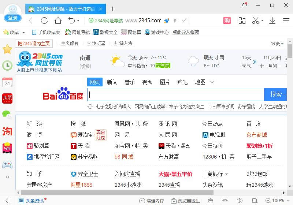Click the sidebar star favorites icon
The image size is (293, 205).
click(7, 49)
